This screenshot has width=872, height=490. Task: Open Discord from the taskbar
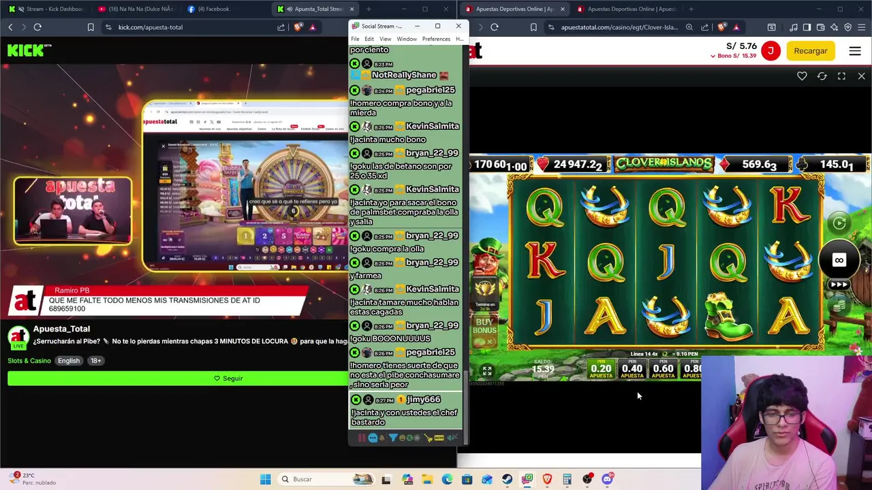click(607, 479)
